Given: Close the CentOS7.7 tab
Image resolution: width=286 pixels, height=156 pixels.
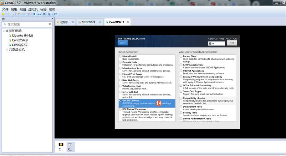Looking at the screenshot, I should (x=128, y=22).
